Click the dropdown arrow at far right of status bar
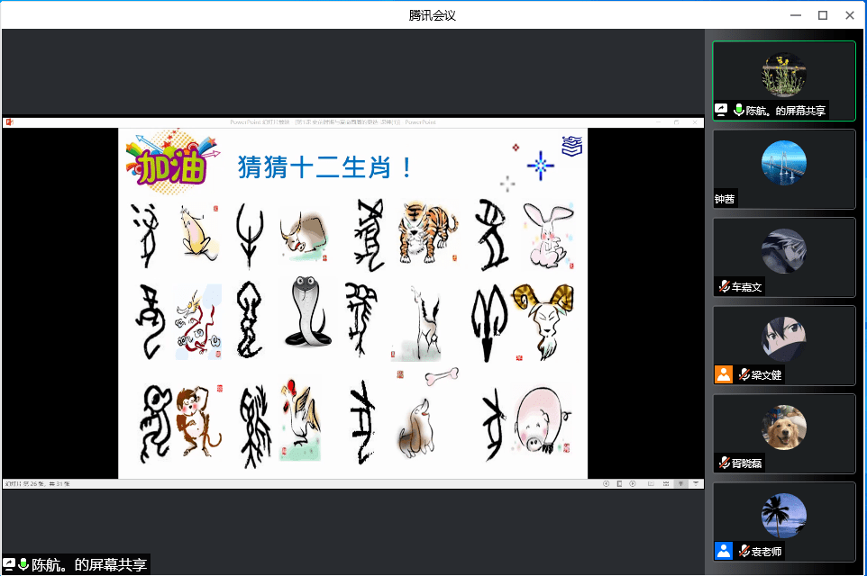Image resolution: width=867 pixels, height=576 pixels. 696,484
